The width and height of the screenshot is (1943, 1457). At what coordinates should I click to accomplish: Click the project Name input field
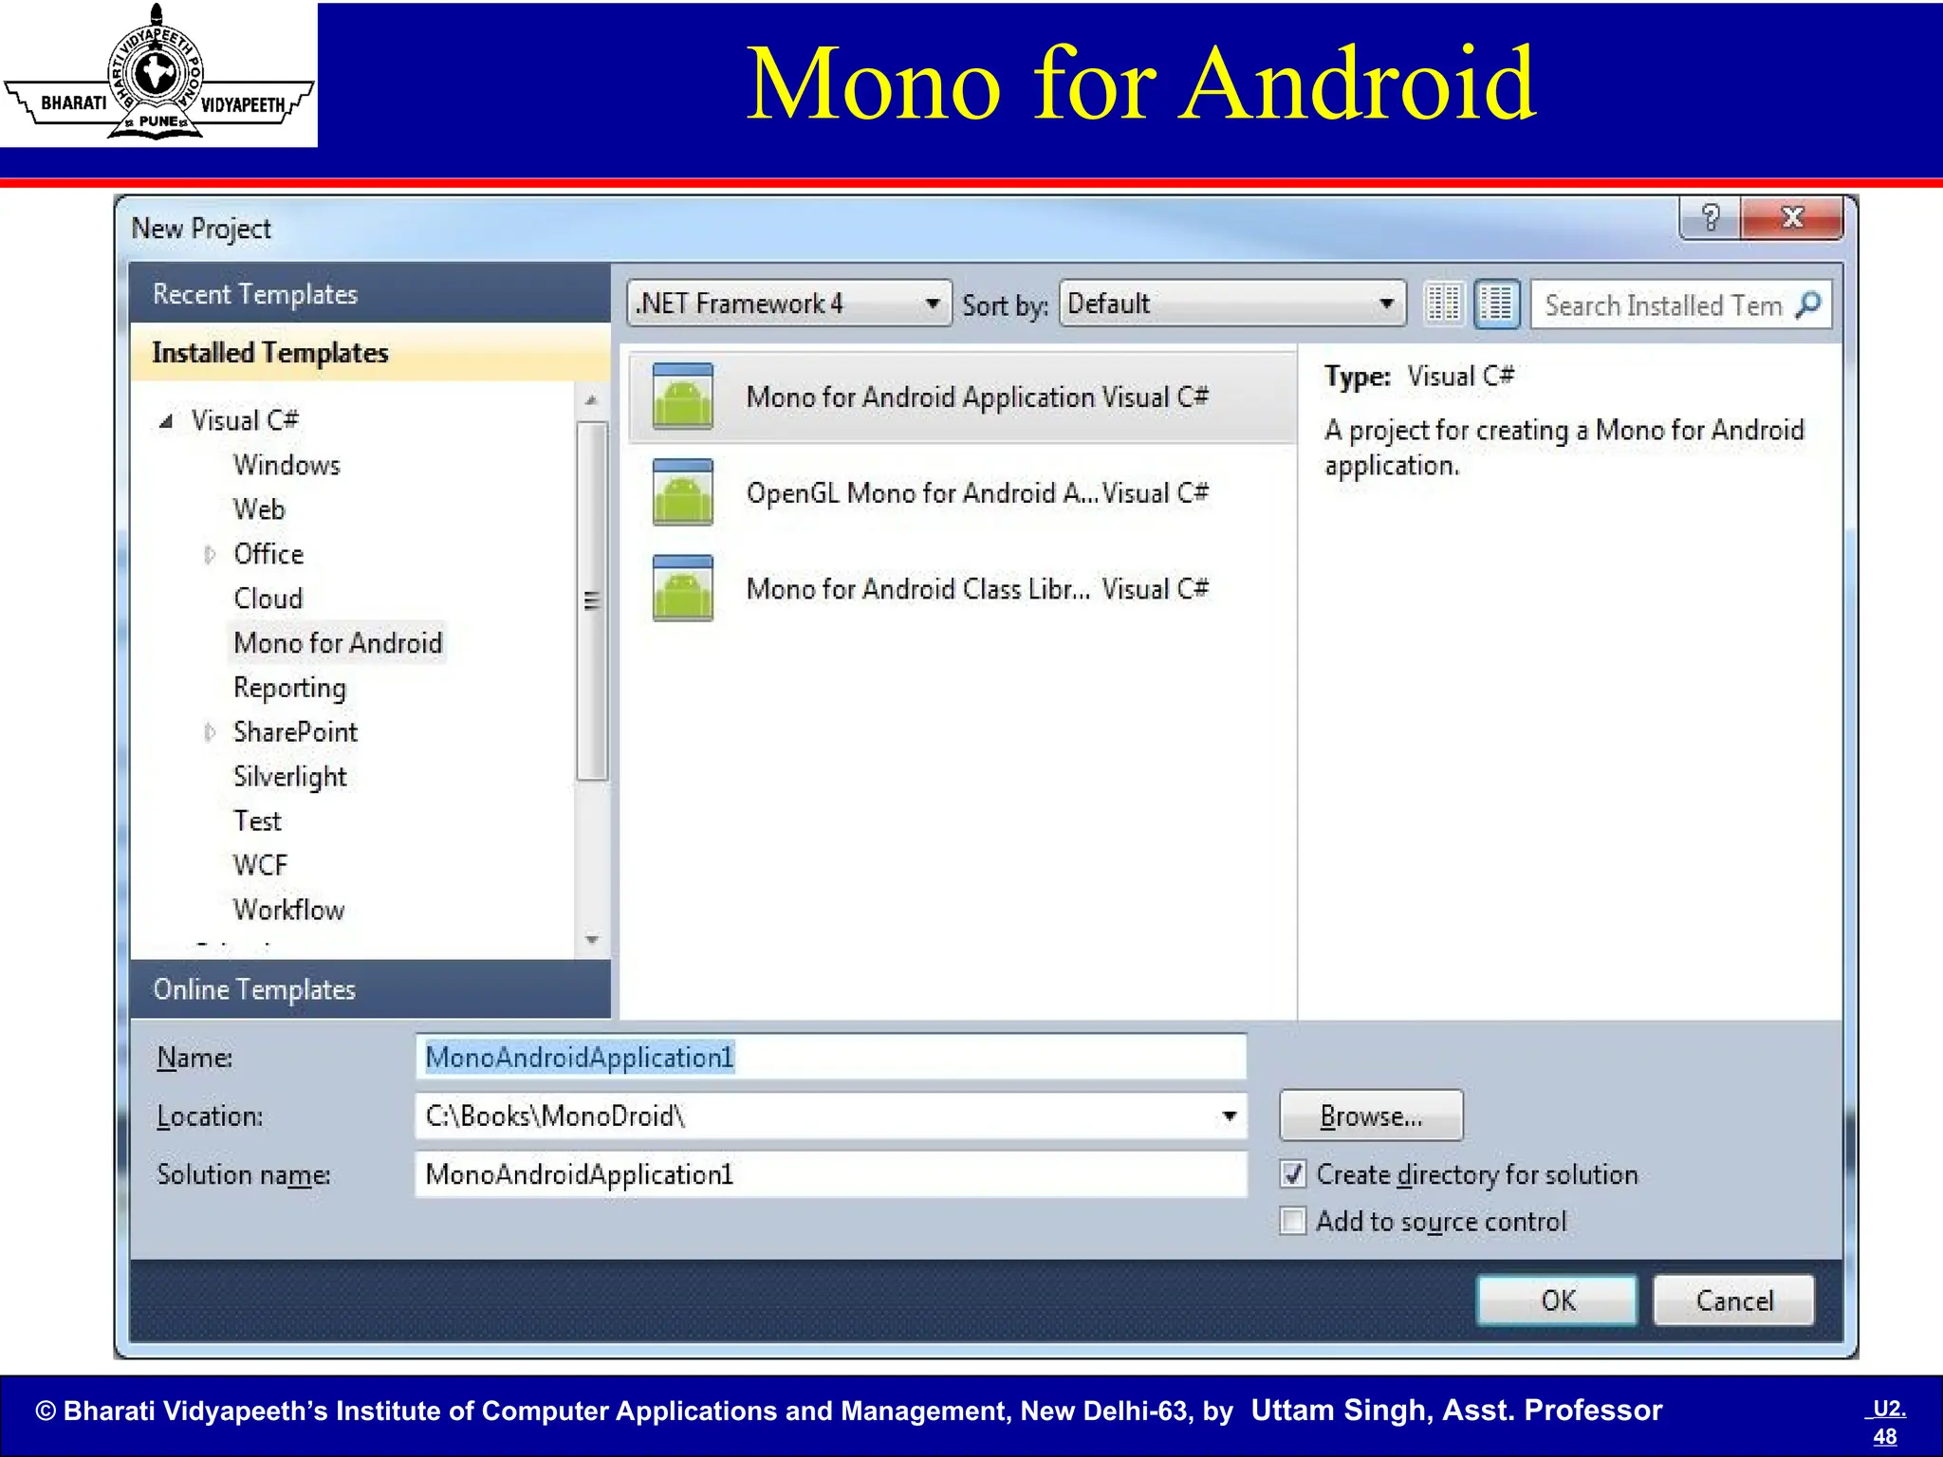pos(831,1057)
